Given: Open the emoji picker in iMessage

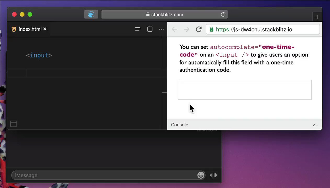Looking at the screenshot, I should 201,175.
